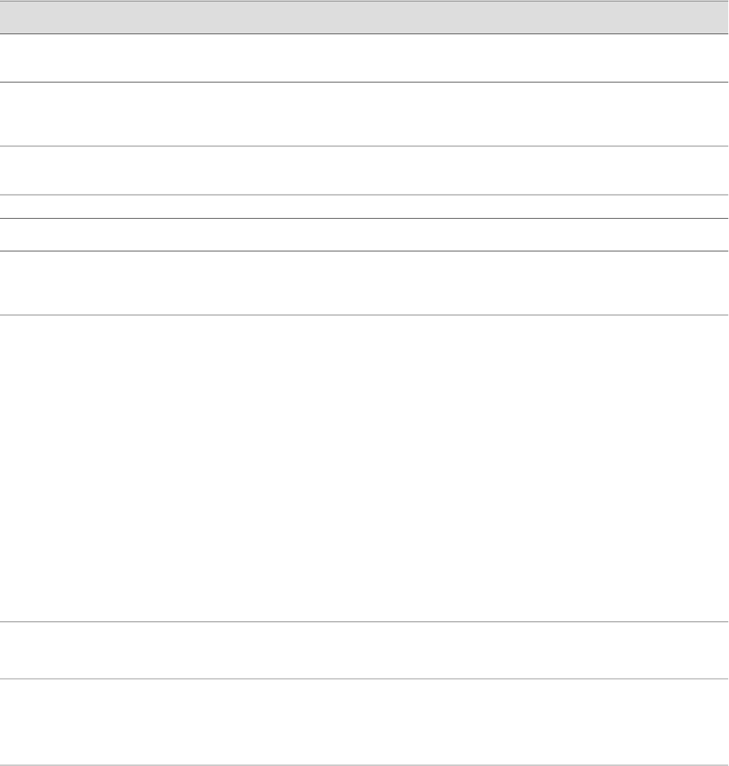Click the divider above the last row
This screenshot has width=729, height=766.
coord(364,679)
